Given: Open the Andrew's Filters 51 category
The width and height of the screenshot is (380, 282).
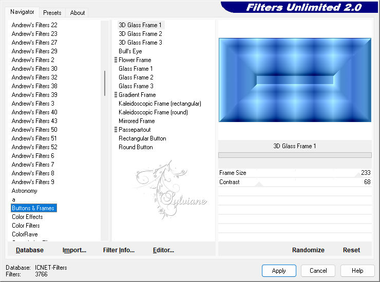Looking at the screenshot, I should (x=34, y=138).
